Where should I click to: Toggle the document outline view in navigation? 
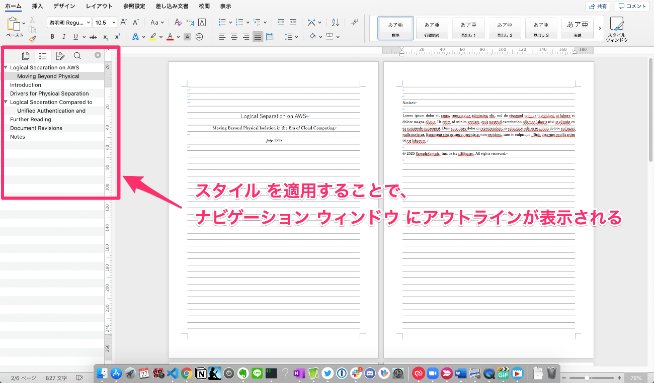43,56
